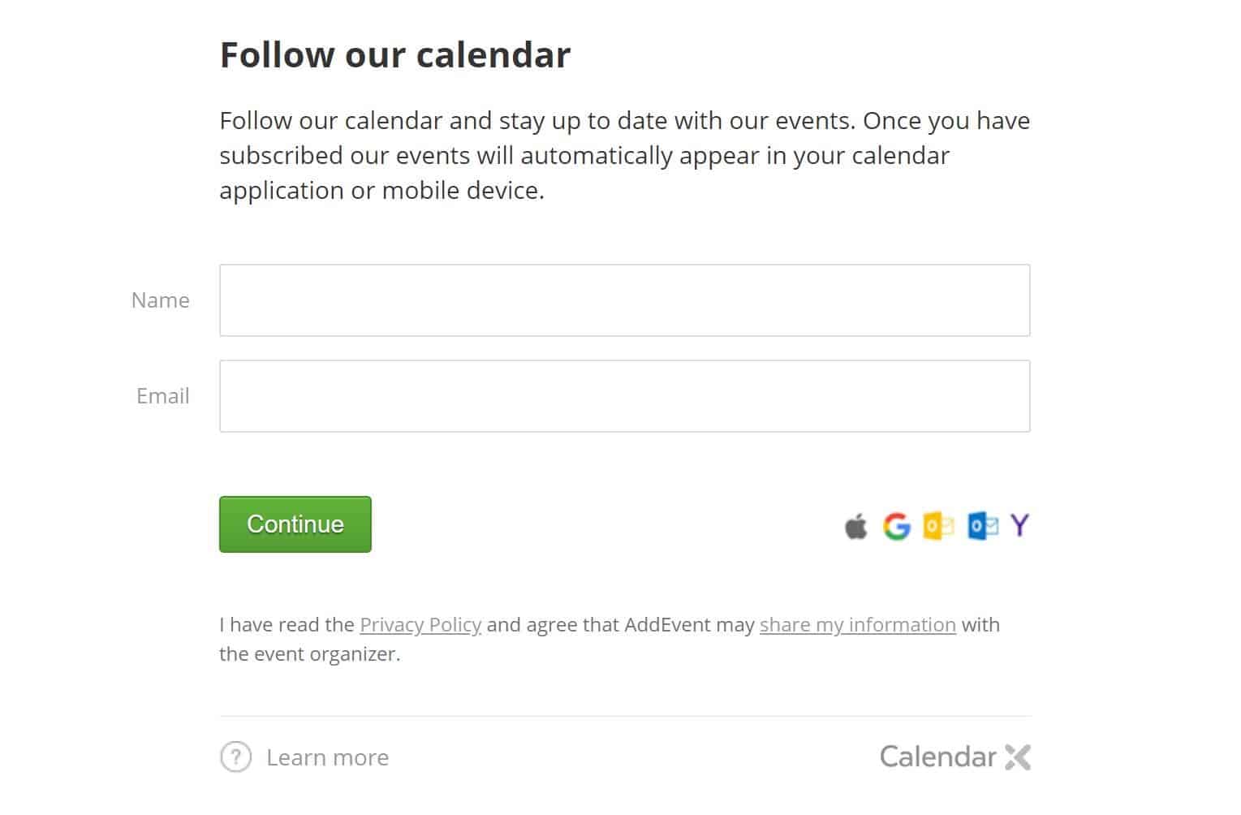Focus the Email input field

[624, 396]
